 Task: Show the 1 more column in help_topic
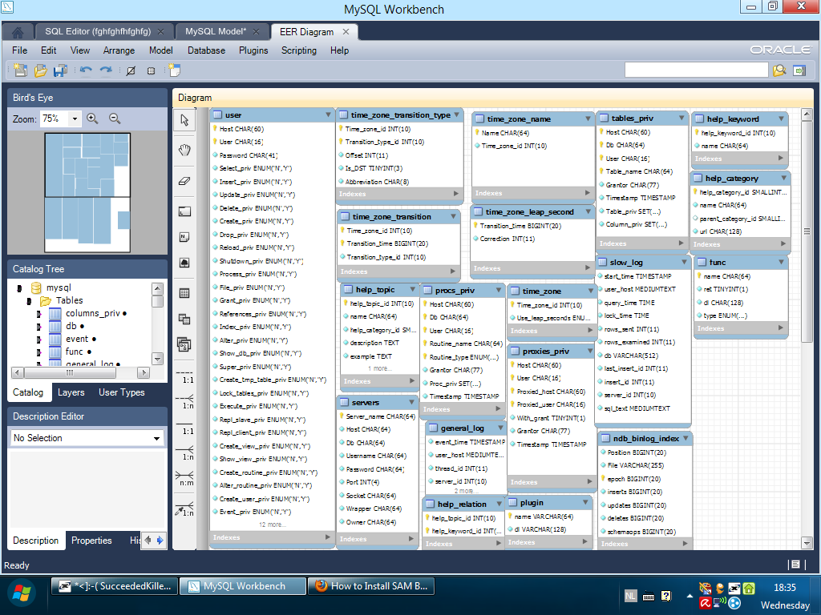(x=379, y=368)
